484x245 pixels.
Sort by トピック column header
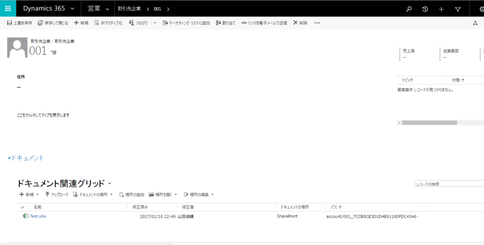(x=407, y=80)
